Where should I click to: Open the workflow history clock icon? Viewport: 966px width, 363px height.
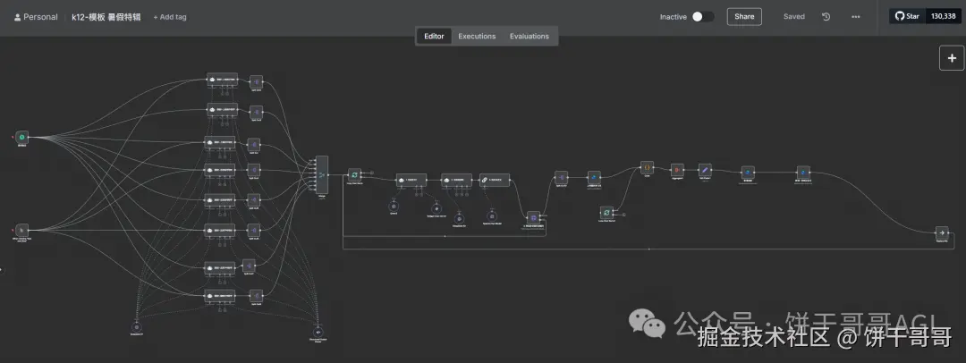coord(826,17)
